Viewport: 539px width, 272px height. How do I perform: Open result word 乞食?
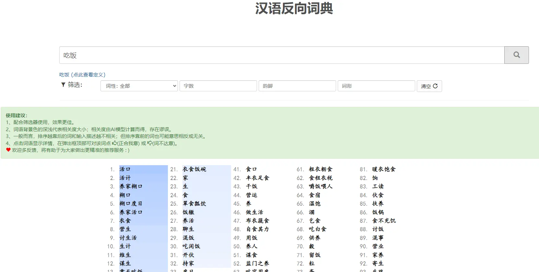point(314,221)
